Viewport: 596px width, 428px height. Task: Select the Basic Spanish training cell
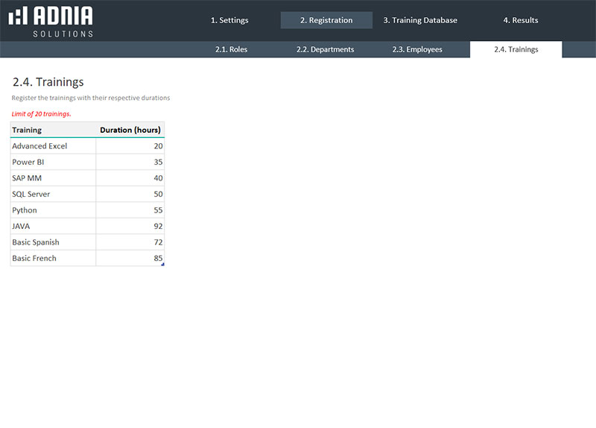53,242
